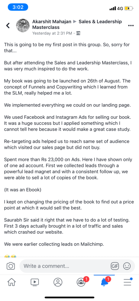
Task: Tap the camera icon to attach a photo
Action: point(11,266)
